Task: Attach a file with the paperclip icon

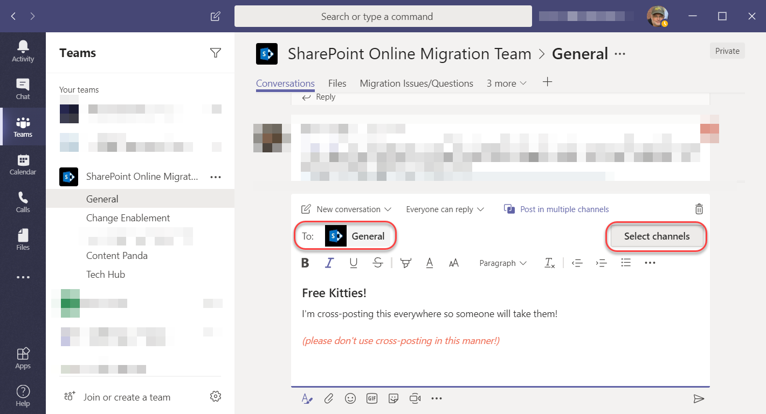Action: pyautogui.click(x=329, y=398)
